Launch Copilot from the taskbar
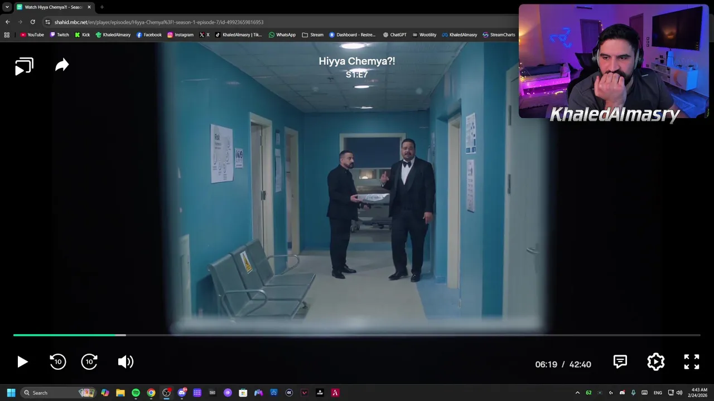The width and height of the screenshot is (714, 401). tap(105, 393)
